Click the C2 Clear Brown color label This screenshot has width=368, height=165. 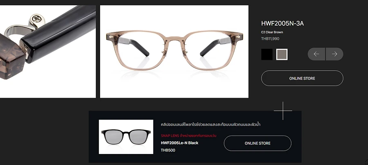pos(272,32)
